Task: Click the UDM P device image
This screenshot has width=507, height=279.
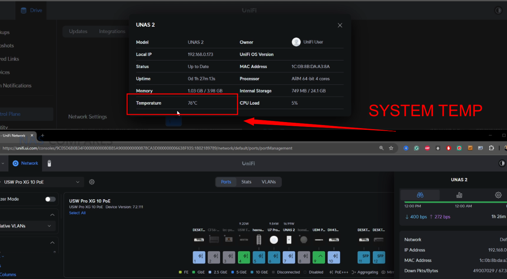Action: click(319, 240)
